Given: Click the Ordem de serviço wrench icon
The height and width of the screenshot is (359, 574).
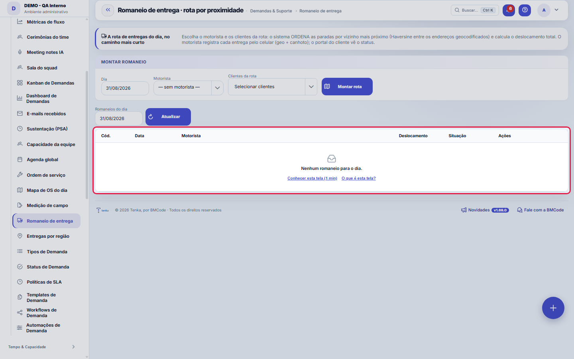Looking at the screenshot, I should [20, 175].
